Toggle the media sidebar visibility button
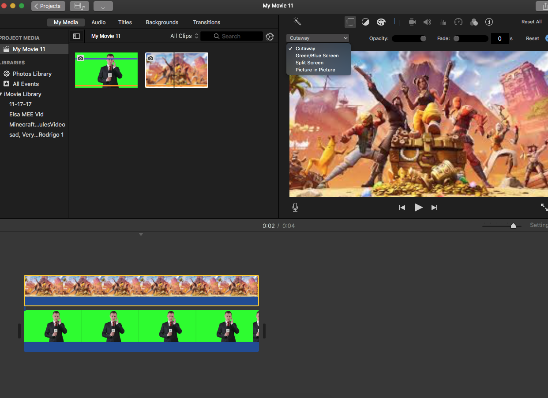548x398 pixels. click(x=76, y=36)
